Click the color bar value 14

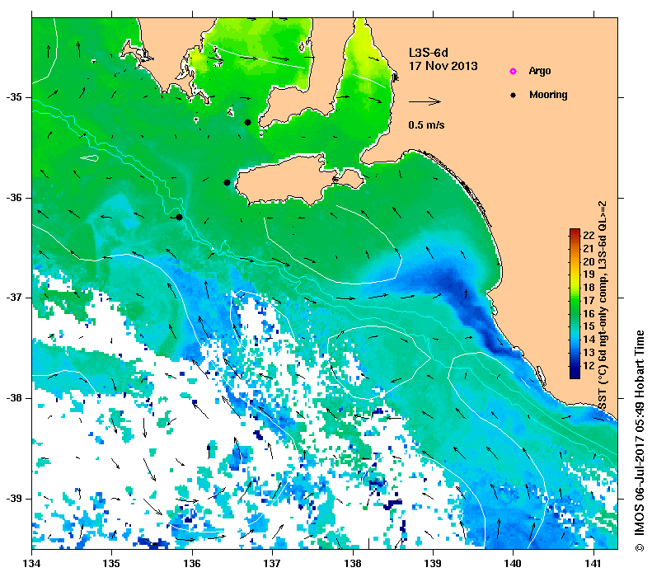point(589,340)
